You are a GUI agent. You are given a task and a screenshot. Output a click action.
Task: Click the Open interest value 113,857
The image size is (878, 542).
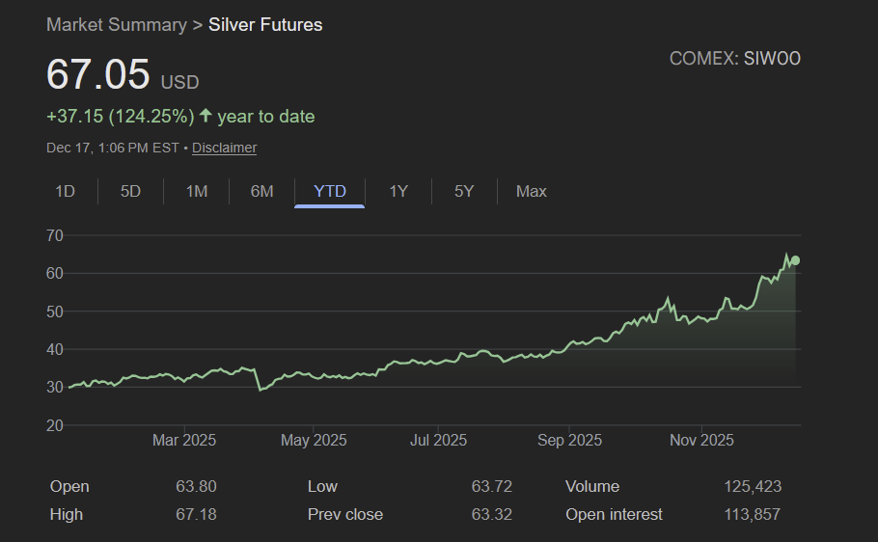[752, 514]
